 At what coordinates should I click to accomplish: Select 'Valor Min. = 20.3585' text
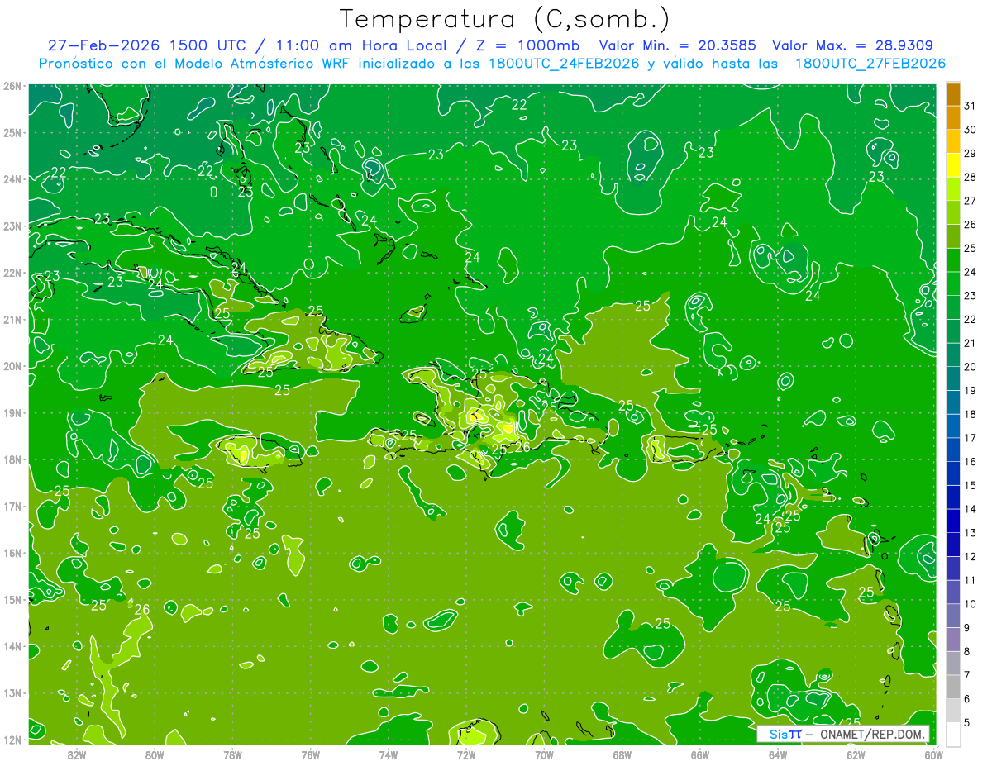pos(679,45)
